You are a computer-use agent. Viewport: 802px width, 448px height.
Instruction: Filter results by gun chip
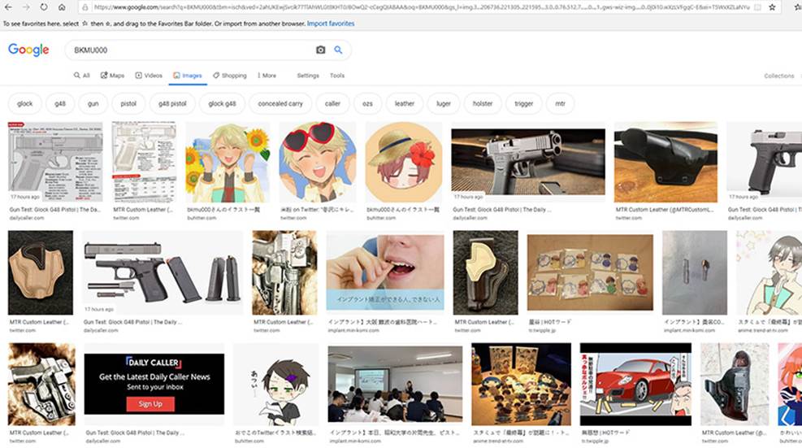tap(93, 103)
